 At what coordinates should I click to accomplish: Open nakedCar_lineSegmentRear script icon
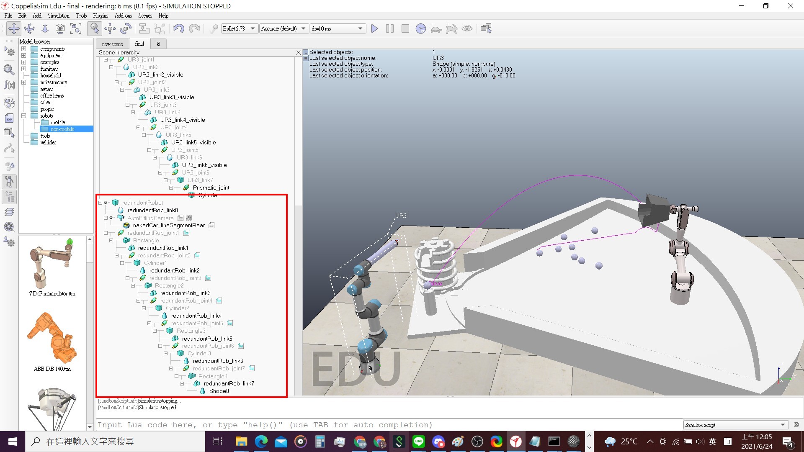point(211,225)
